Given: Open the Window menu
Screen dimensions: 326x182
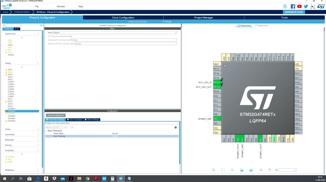Looking at the screenshot, I should (x=61, y=7).
